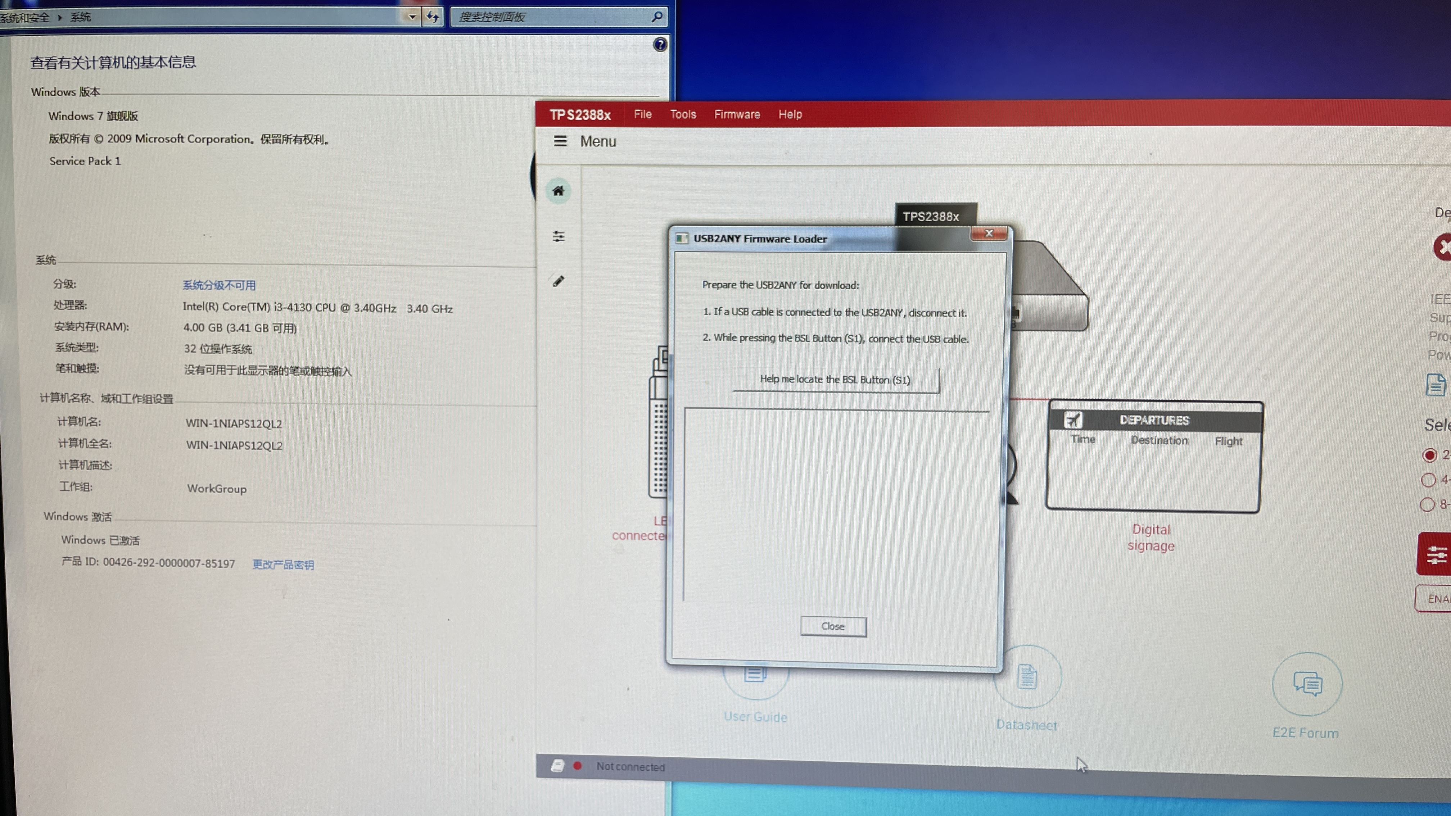Click the status bar log icon
This screenshot has height=816, width=1451.
coord(557,765)
